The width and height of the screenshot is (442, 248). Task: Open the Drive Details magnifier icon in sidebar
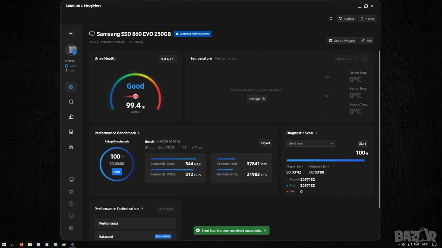click(x=71, y=102)
